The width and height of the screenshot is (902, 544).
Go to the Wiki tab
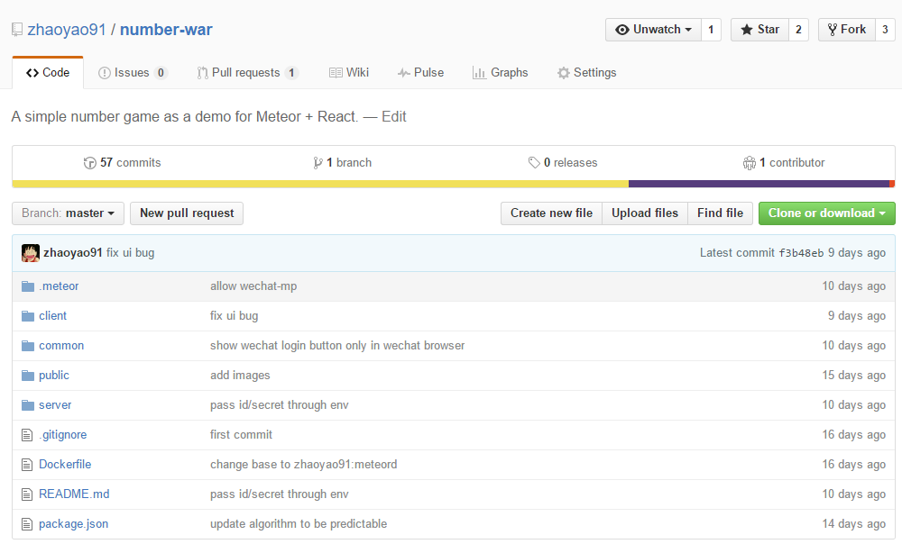pos(348,73)
